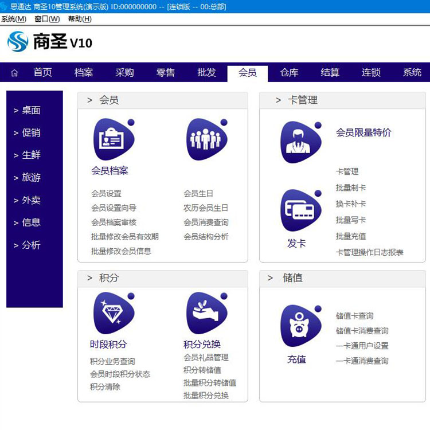Open the 会员档案 ID card icon

114,139
